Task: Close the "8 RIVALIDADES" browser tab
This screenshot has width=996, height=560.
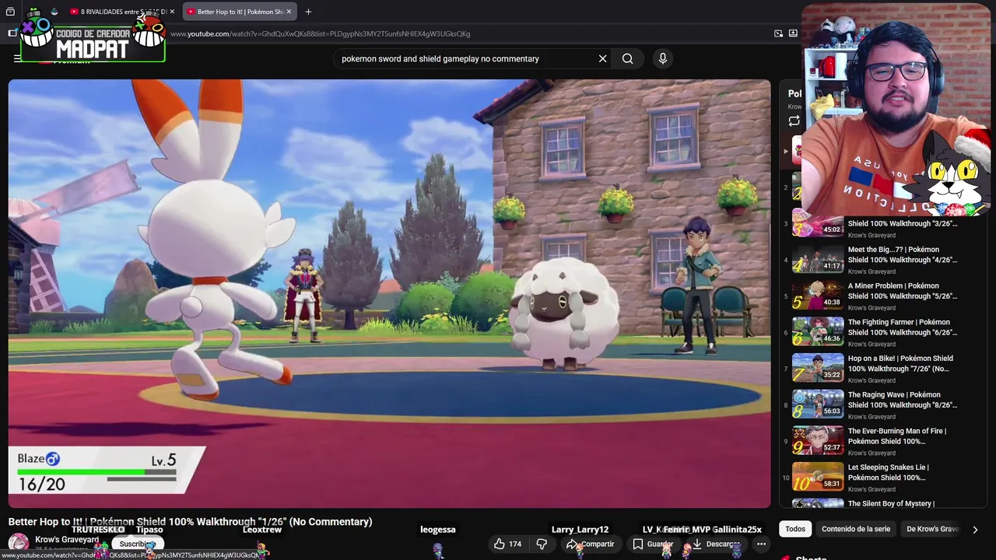Action: coord(172,12)
